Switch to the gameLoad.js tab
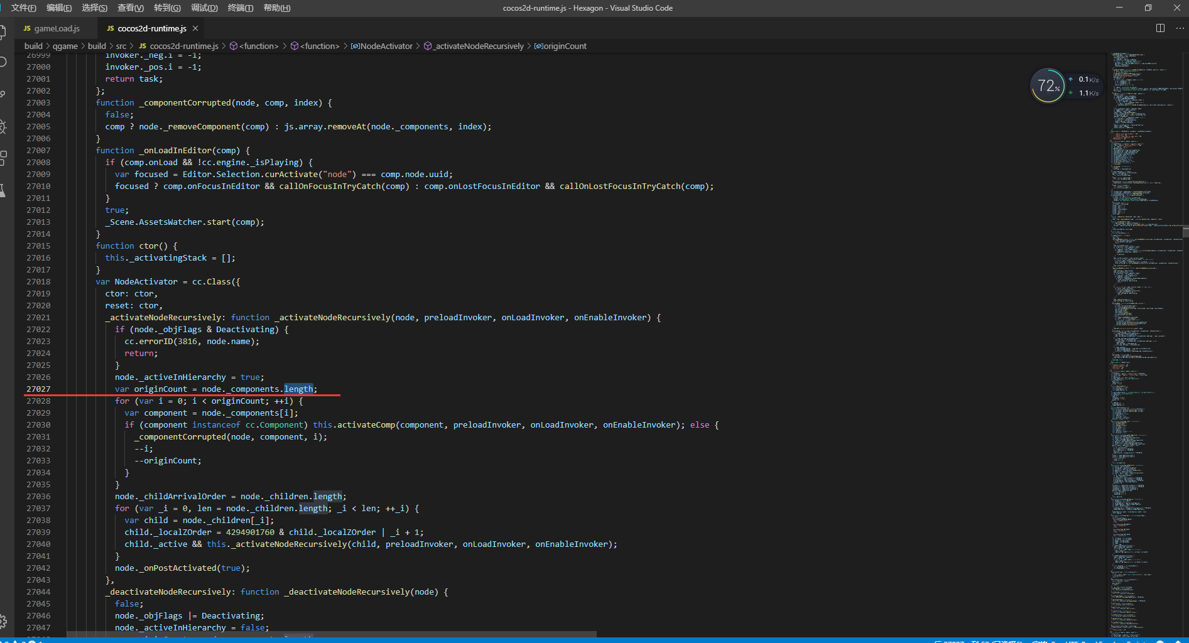 point(56,28)
